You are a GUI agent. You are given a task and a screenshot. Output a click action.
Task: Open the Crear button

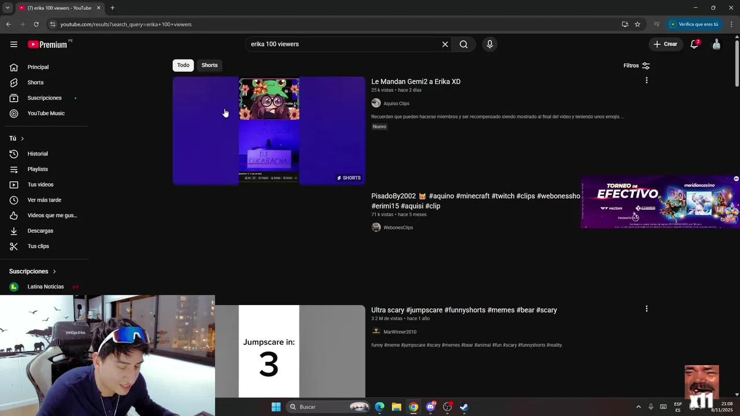tap(665, 44)
